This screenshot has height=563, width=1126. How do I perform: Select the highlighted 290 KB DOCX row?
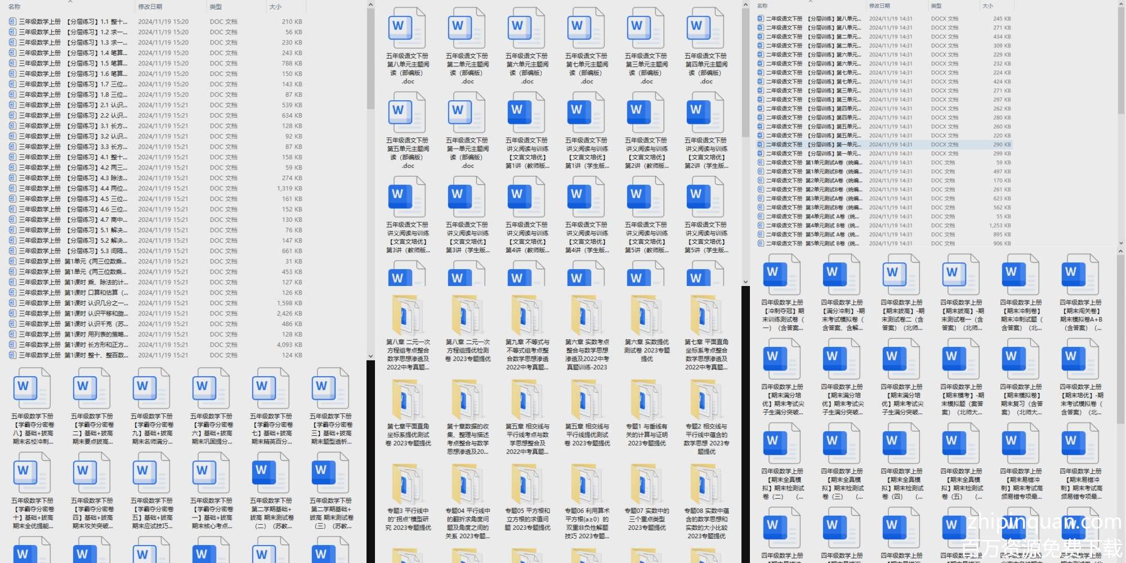[x=811, y=145]
